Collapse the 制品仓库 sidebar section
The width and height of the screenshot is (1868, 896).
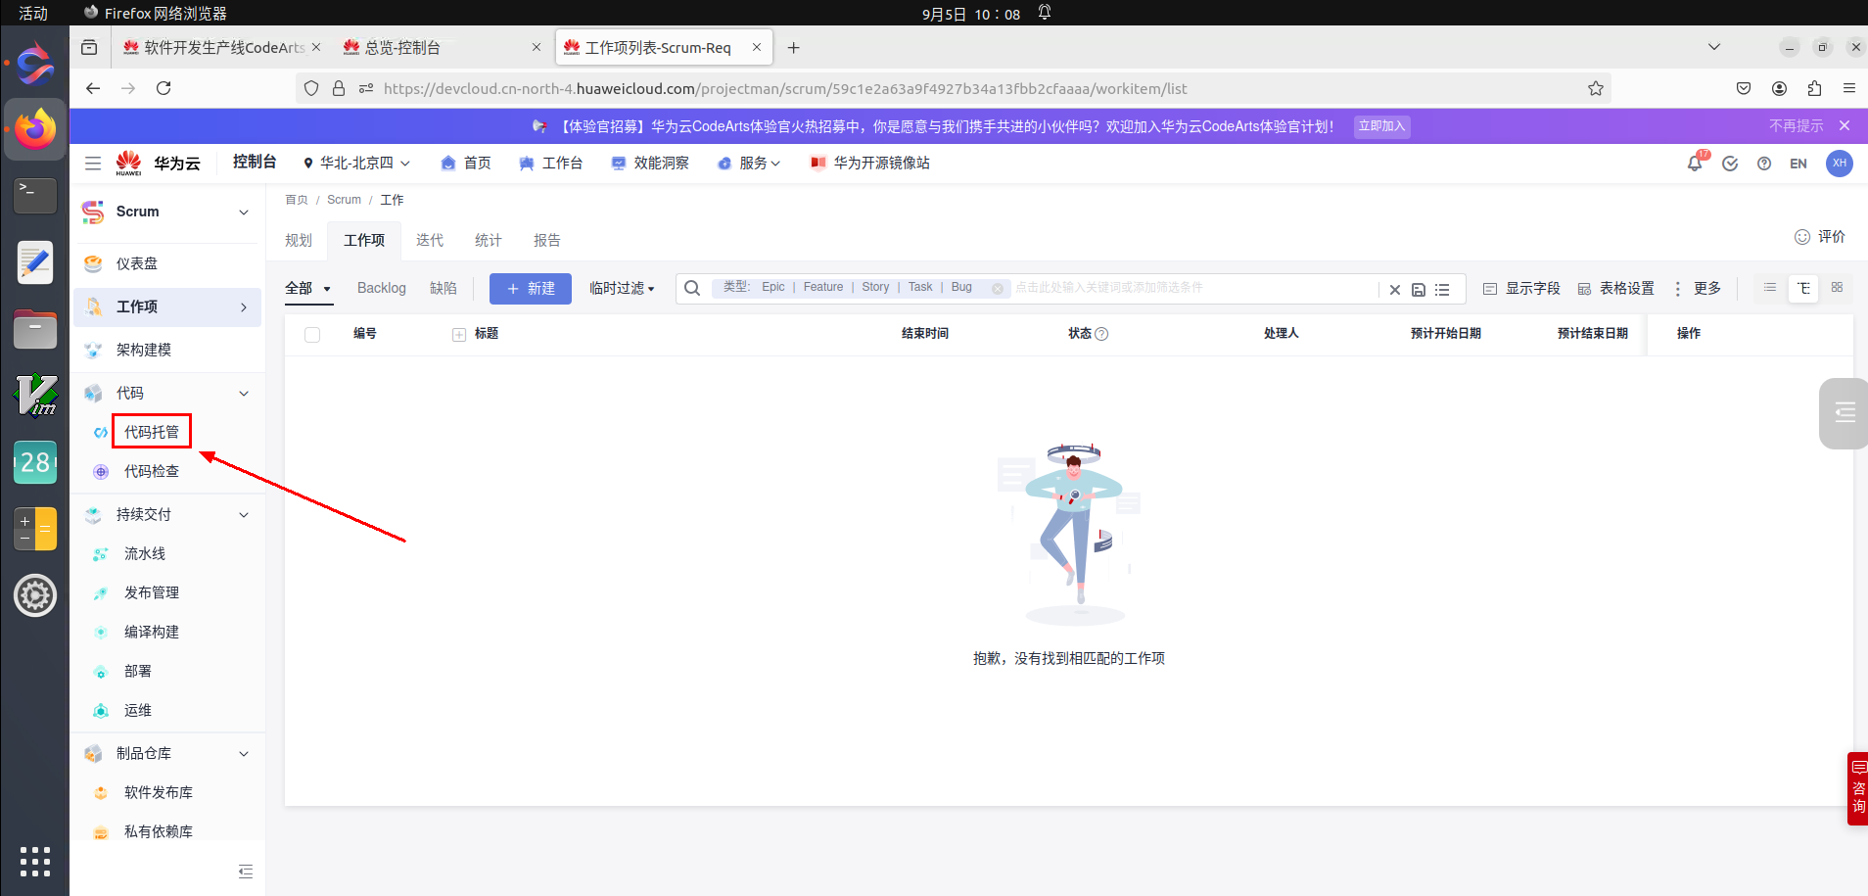(244, 754)
